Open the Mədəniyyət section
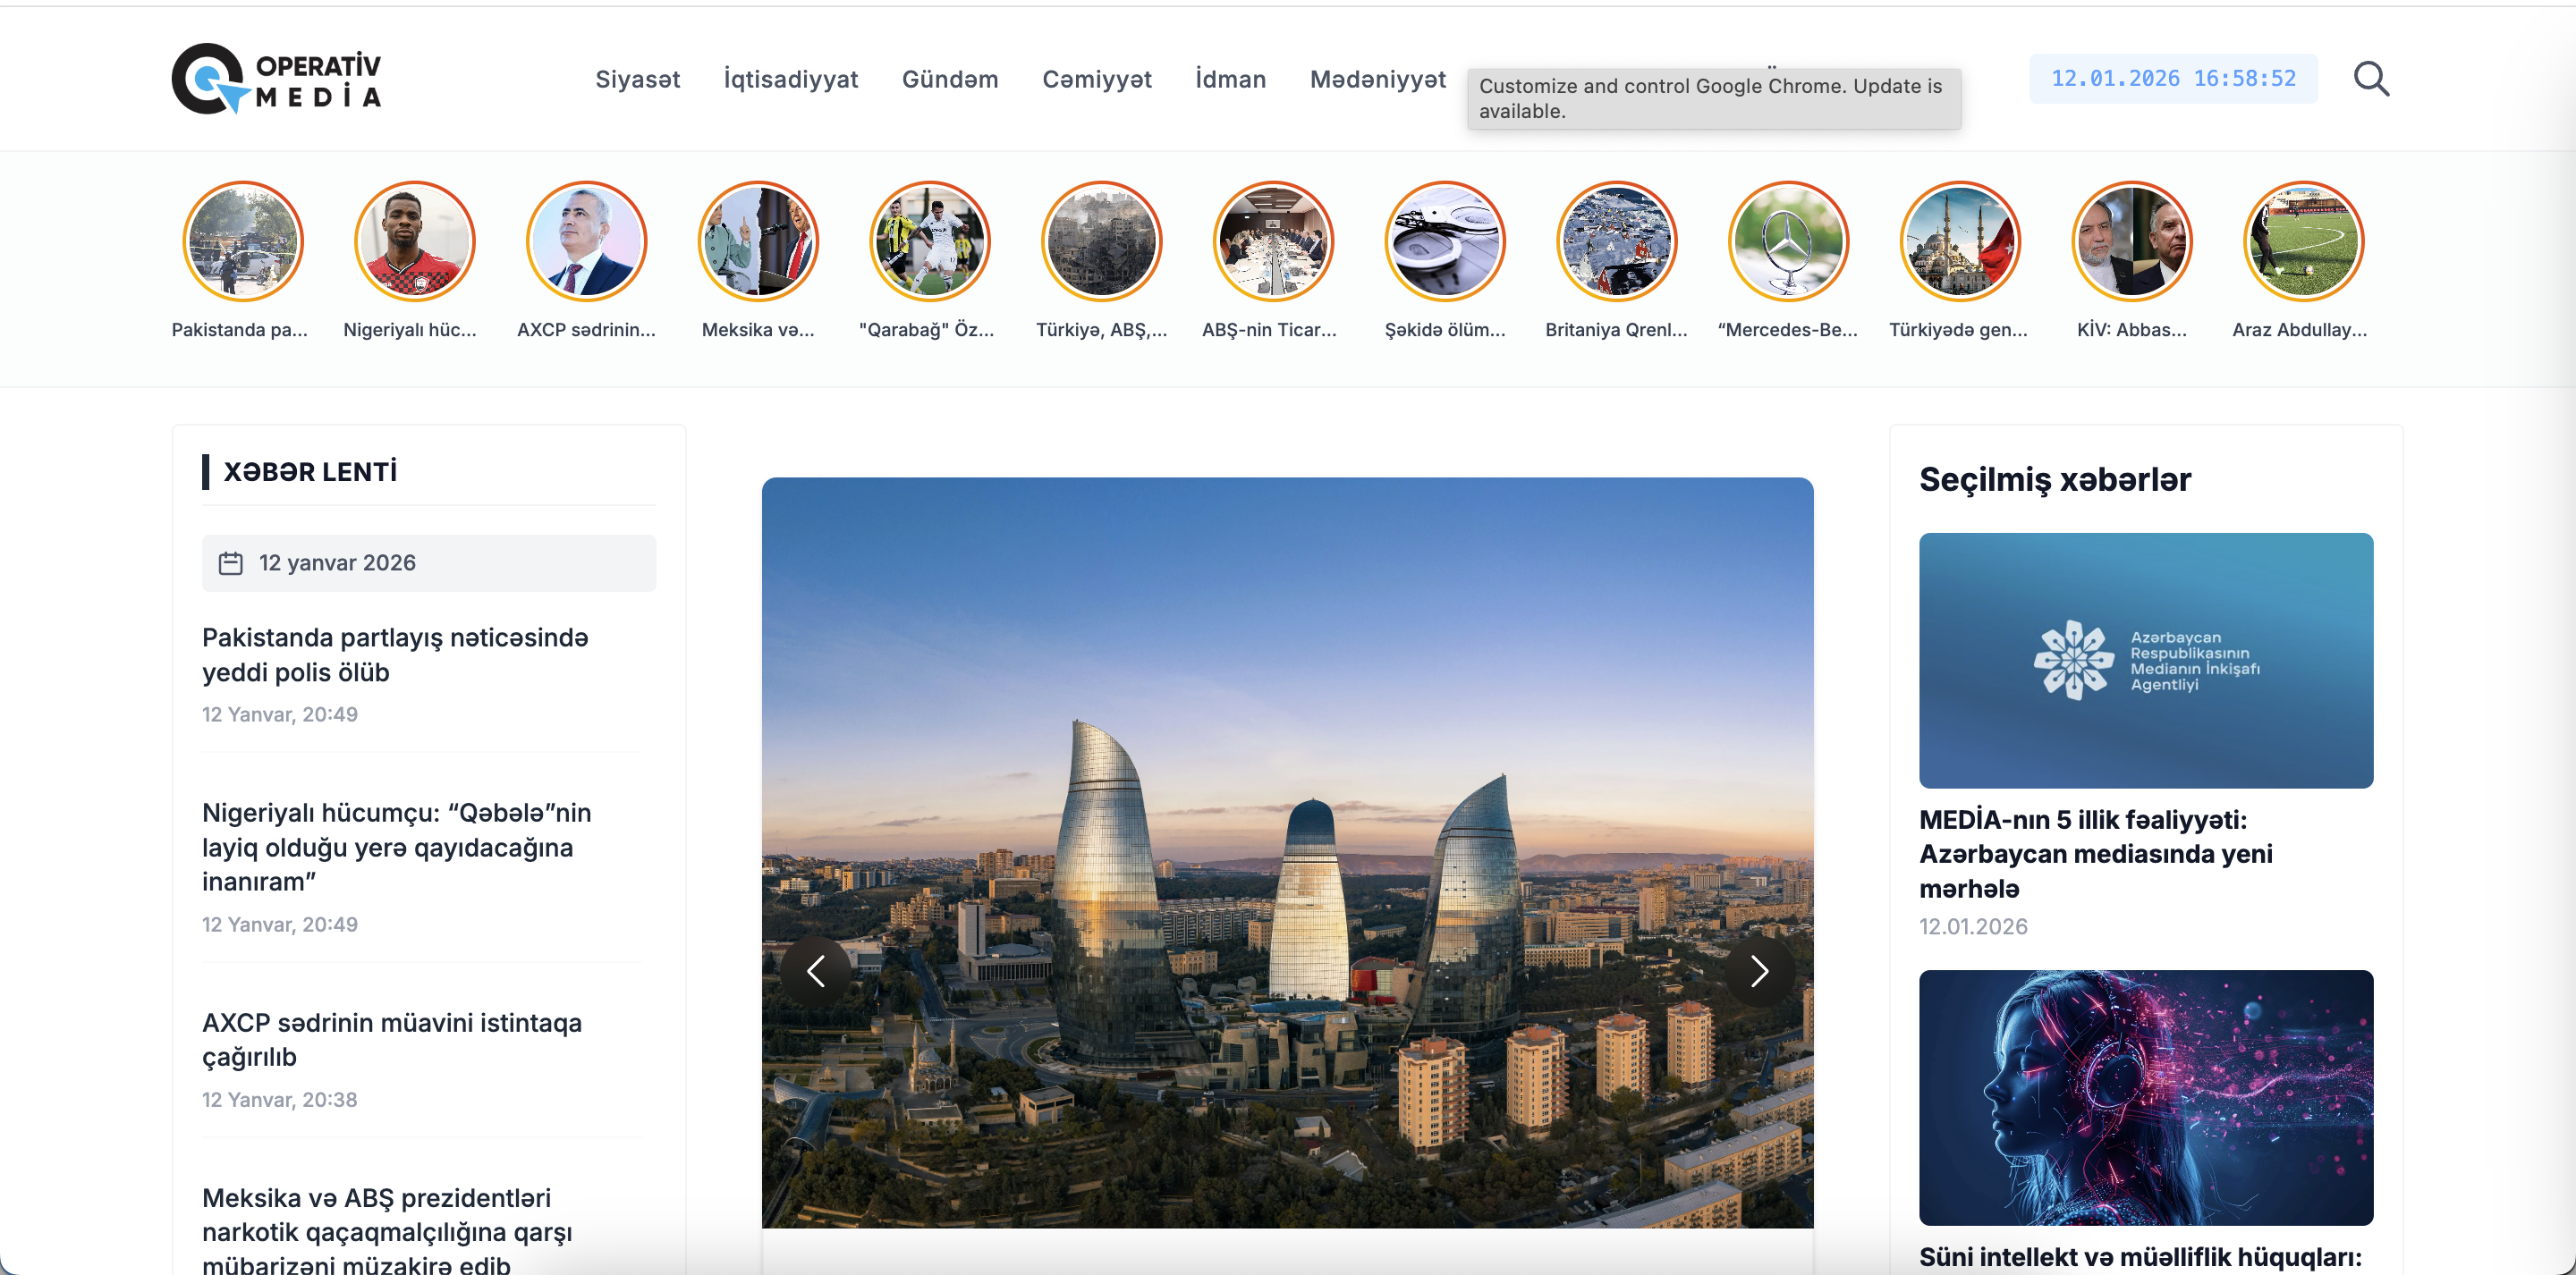This screenshot has width=2576, height=1275. tap(1377, 79)
